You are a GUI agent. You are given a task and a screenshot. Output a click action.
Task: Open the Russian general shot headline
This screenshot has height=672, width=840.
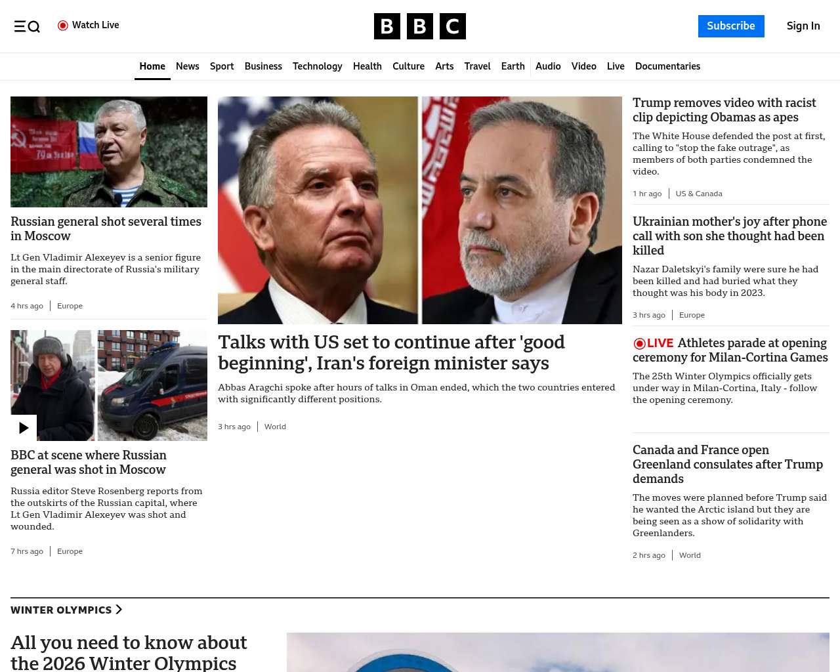tap(106, 228)
